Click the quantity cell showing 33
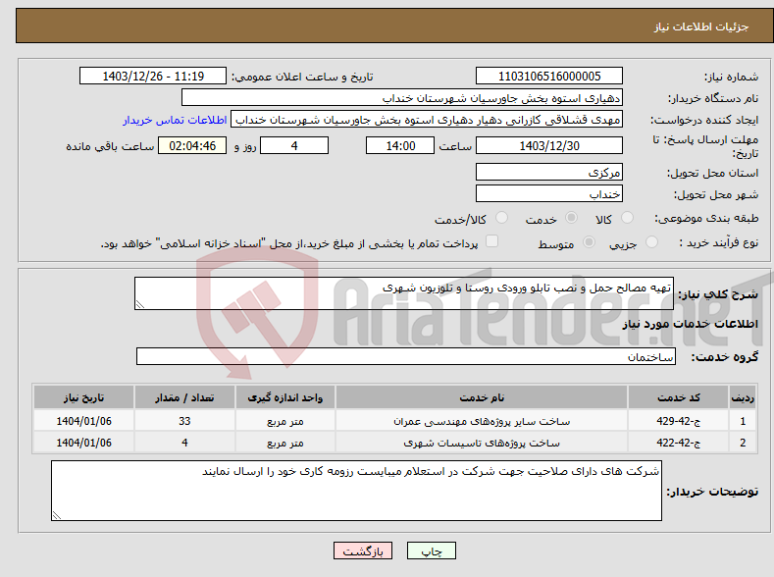The image size is (774, 577). coord(184,421)
